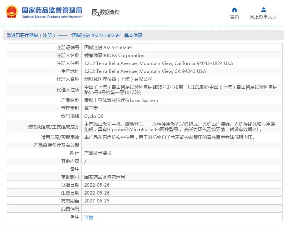Click the 审批部门 label

pos(70,177)
